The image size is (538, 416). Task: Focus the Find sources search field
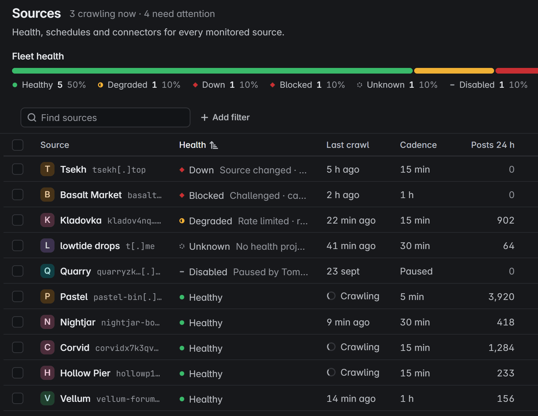105,117
